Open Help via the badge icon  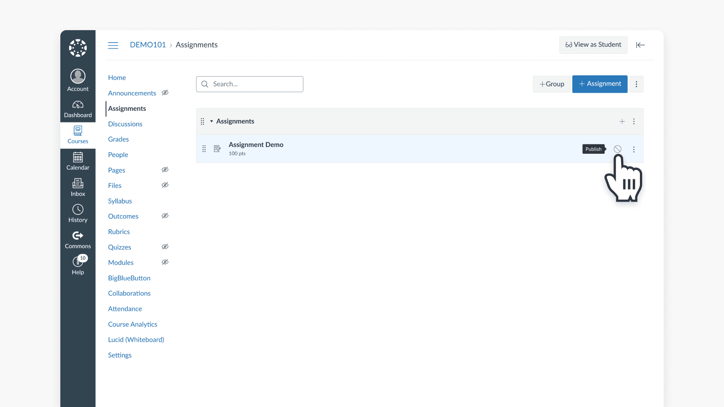78,265
